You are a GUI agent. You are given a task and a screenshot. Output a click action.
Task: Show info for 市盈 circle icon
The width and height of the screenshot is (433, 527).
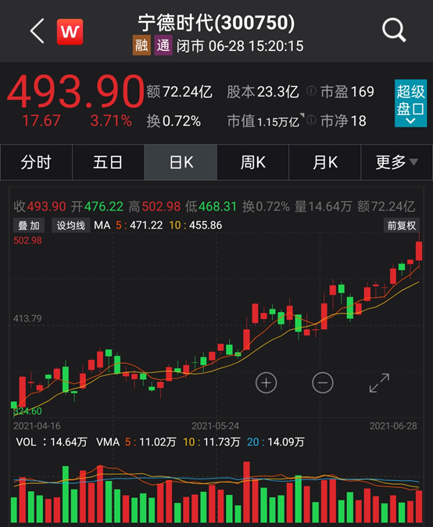(x=311, y=91)
